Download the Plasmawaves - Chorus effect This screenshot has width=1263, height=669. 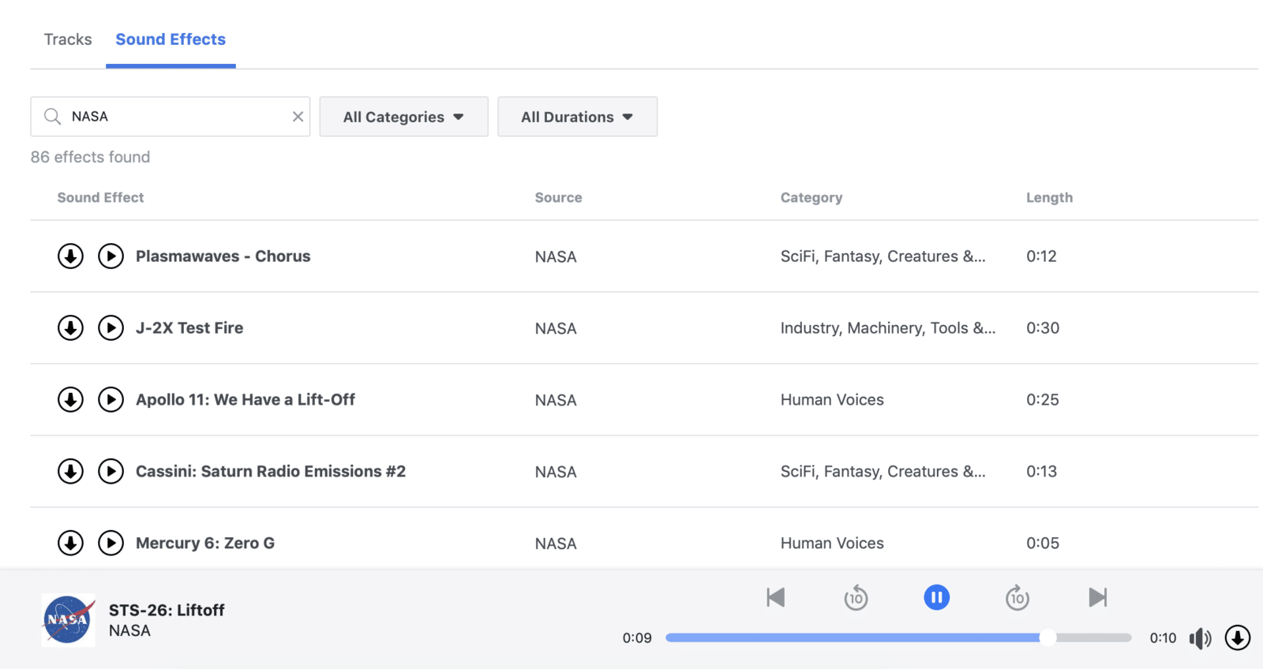point(70,256)
